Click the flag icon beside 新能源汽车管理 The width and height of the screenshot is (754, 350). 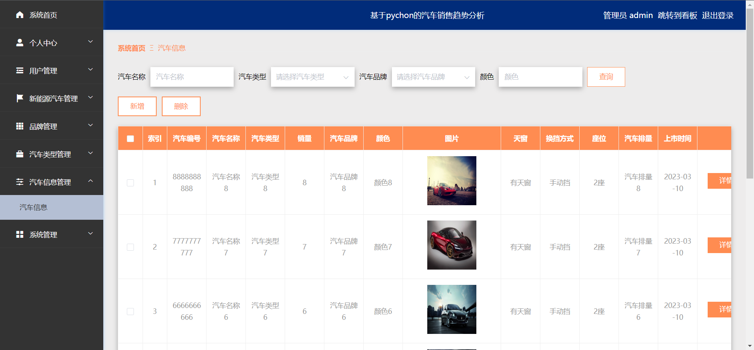(20, 98)
